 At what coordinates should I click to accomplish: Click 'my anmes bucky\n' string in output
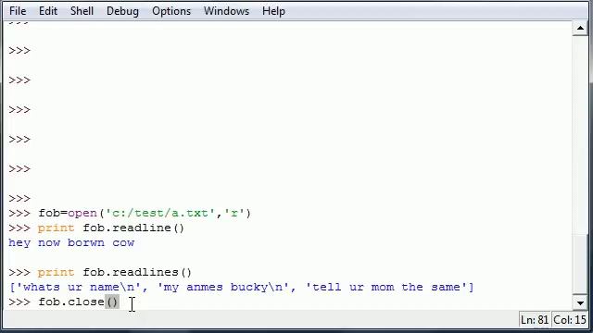coord(222,287)
